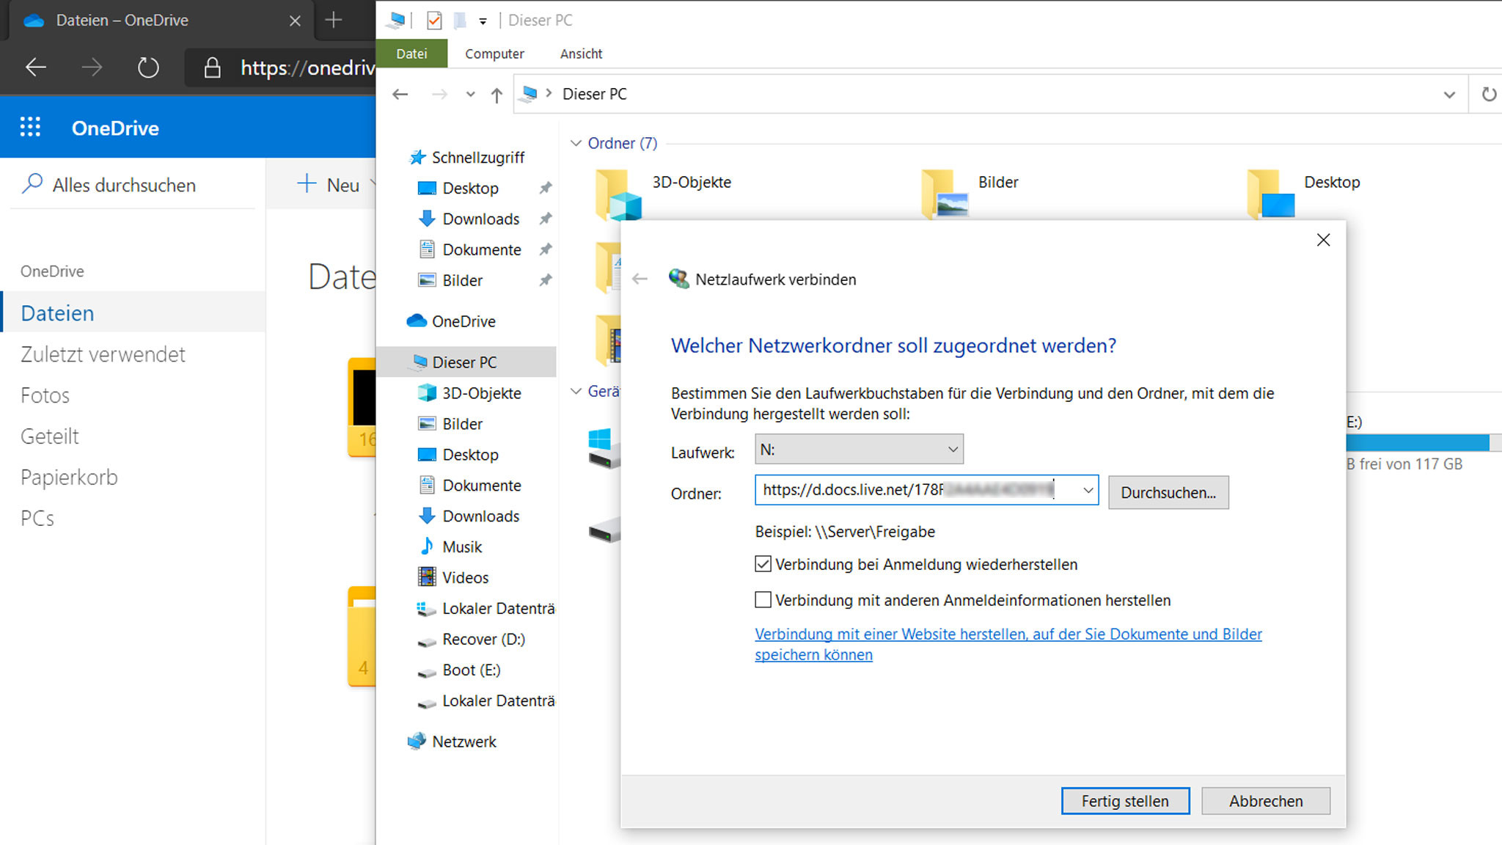Click the Ansicht menu tab
The image size is (1502, 845).
(582, 54)
